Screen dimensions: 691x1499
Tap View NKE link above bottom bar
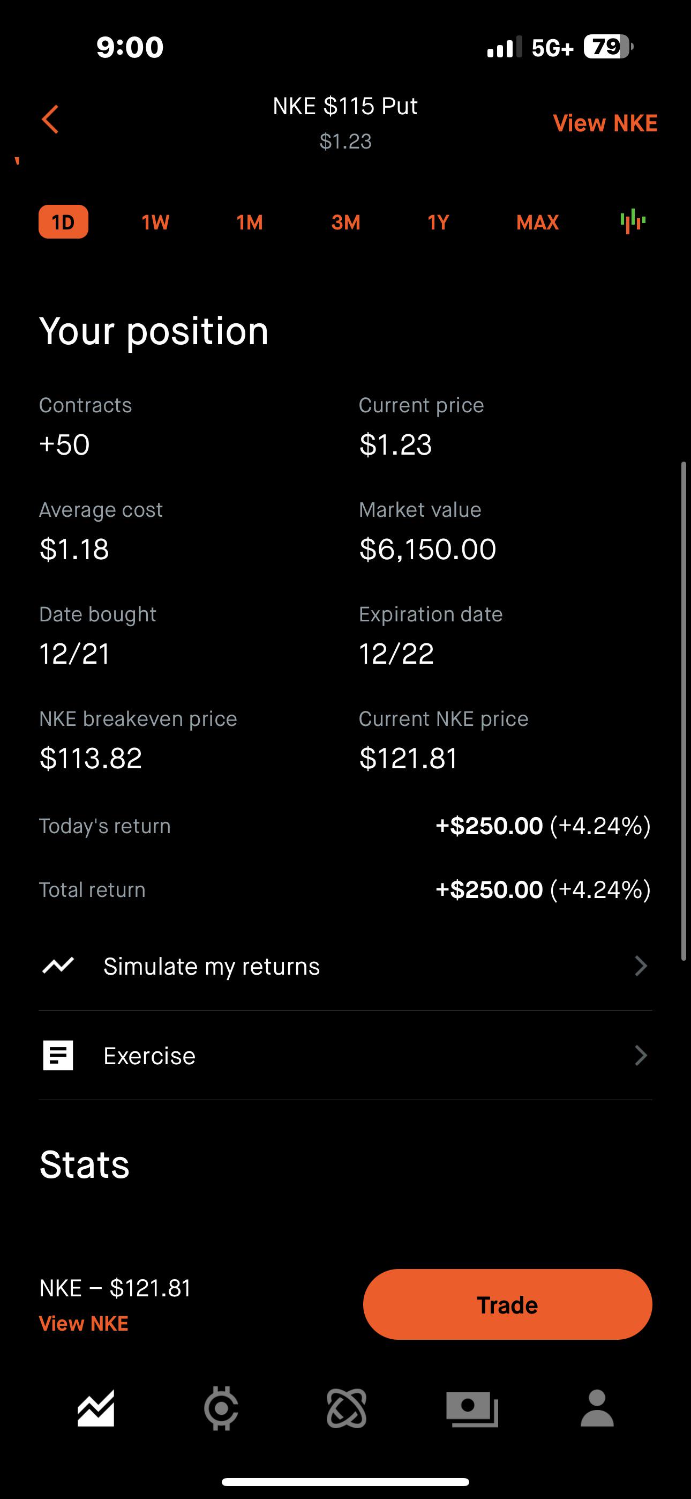click(84, 1324)
